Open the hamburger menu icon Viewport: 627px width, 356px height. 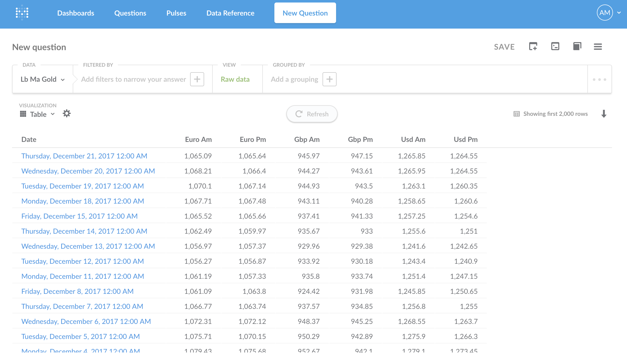[598, 47]
